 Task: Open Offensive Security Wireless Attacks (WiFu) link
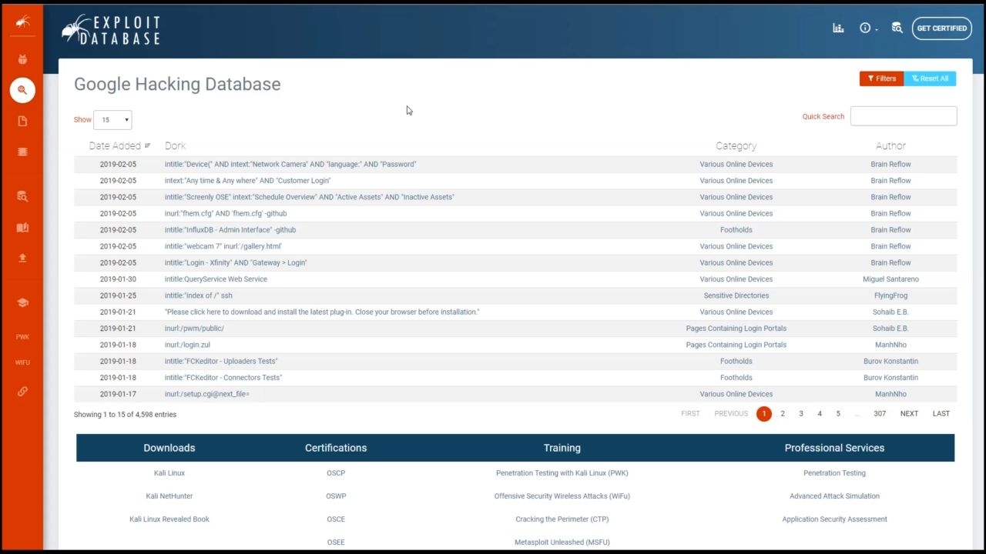562,496
